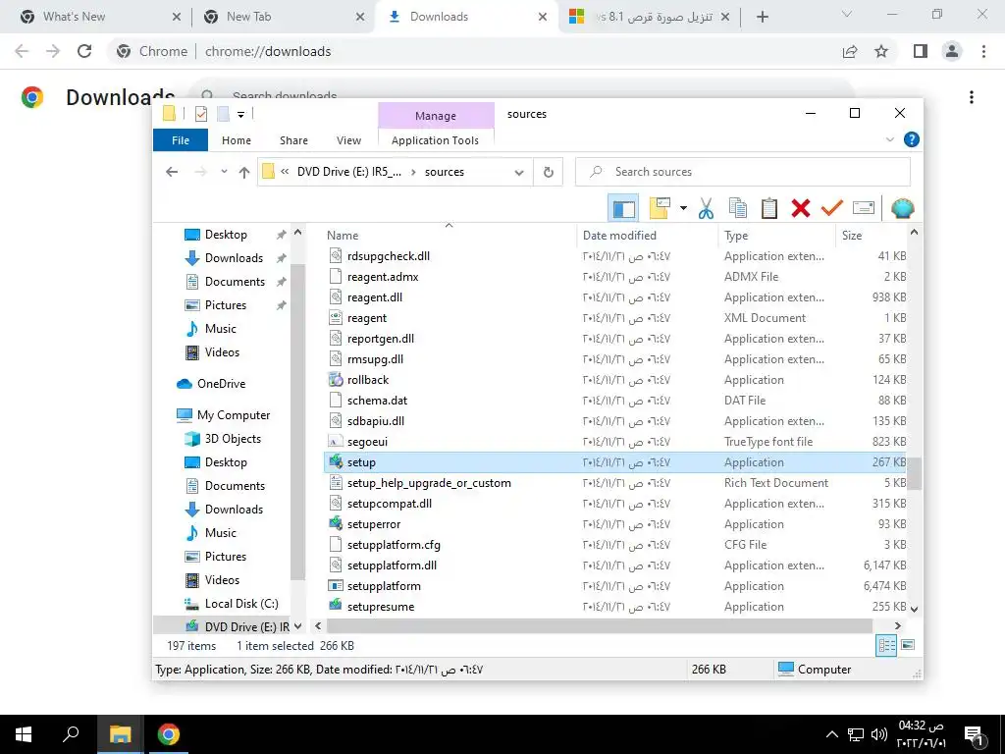Click the Rename toolbar icon
This screenshot has height=754, width=1005.
pyautogui.click(x=864, y=208)
